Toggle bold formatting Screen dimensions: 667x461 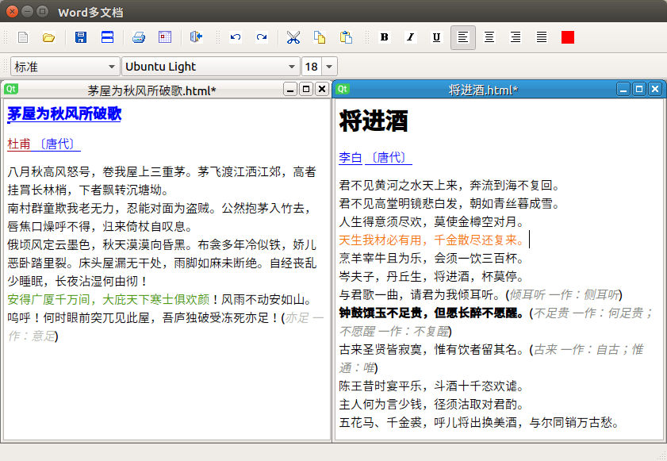(x=384, y=36)
